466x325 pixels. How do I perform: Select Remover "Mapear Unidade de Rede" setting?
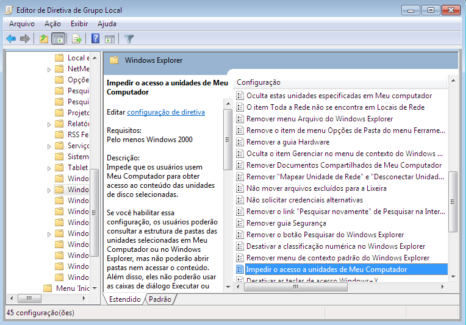[x=345, y=177]
